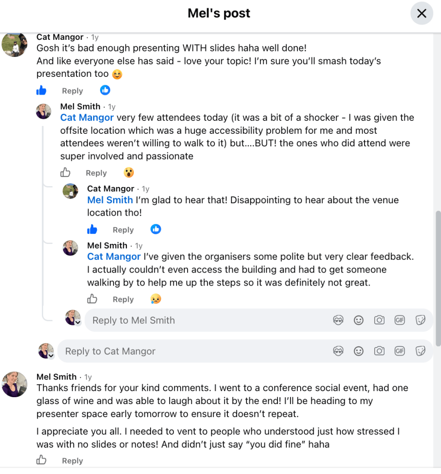This screenshot has height=474, width=441.
Task: Like Mel Smith's offsite location reply
Action: tap(65, 172)
